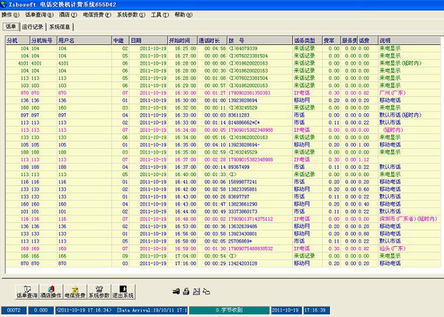Click the 拨号 column header
Viewport: 444px width, 317px height.
click(260, 40)
